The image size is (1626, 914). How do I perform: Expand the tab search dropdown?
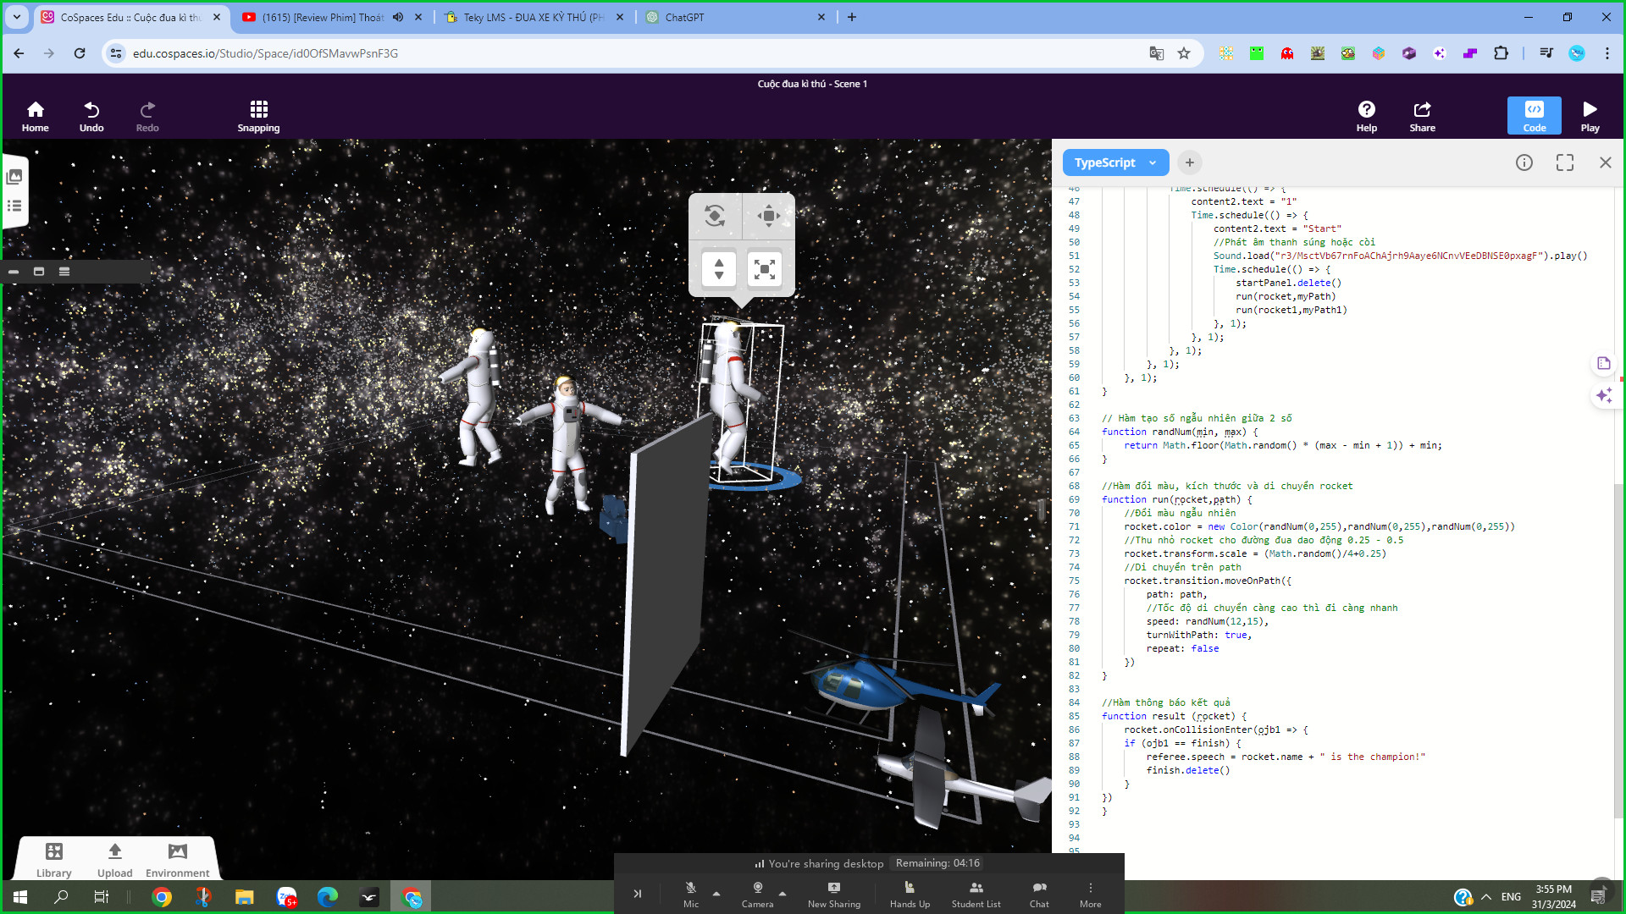tap(16, 17)
